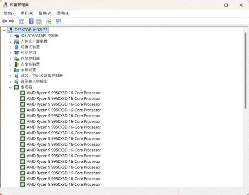Screen dimensions: 249x195
Task: Select the 人性化介面裝置 category icon
Action: click(17, 41)
